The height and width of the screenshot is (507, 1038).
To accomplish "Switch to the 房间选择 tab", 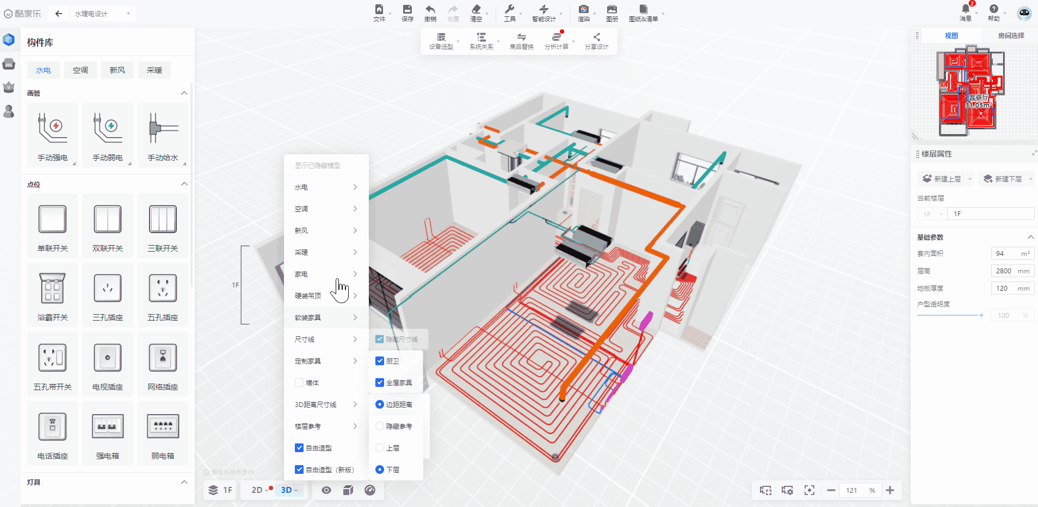I will (1011, 35).
